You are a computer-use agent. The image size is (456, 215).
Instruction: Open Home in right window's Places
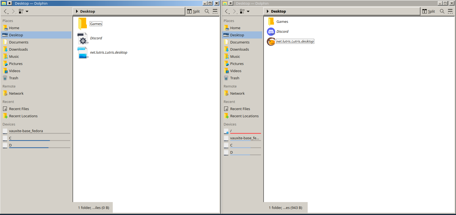click(242, 28)
